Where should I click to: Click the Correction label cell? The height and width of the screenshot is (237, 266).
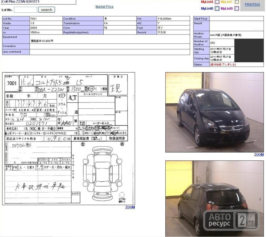coord(16,46)
